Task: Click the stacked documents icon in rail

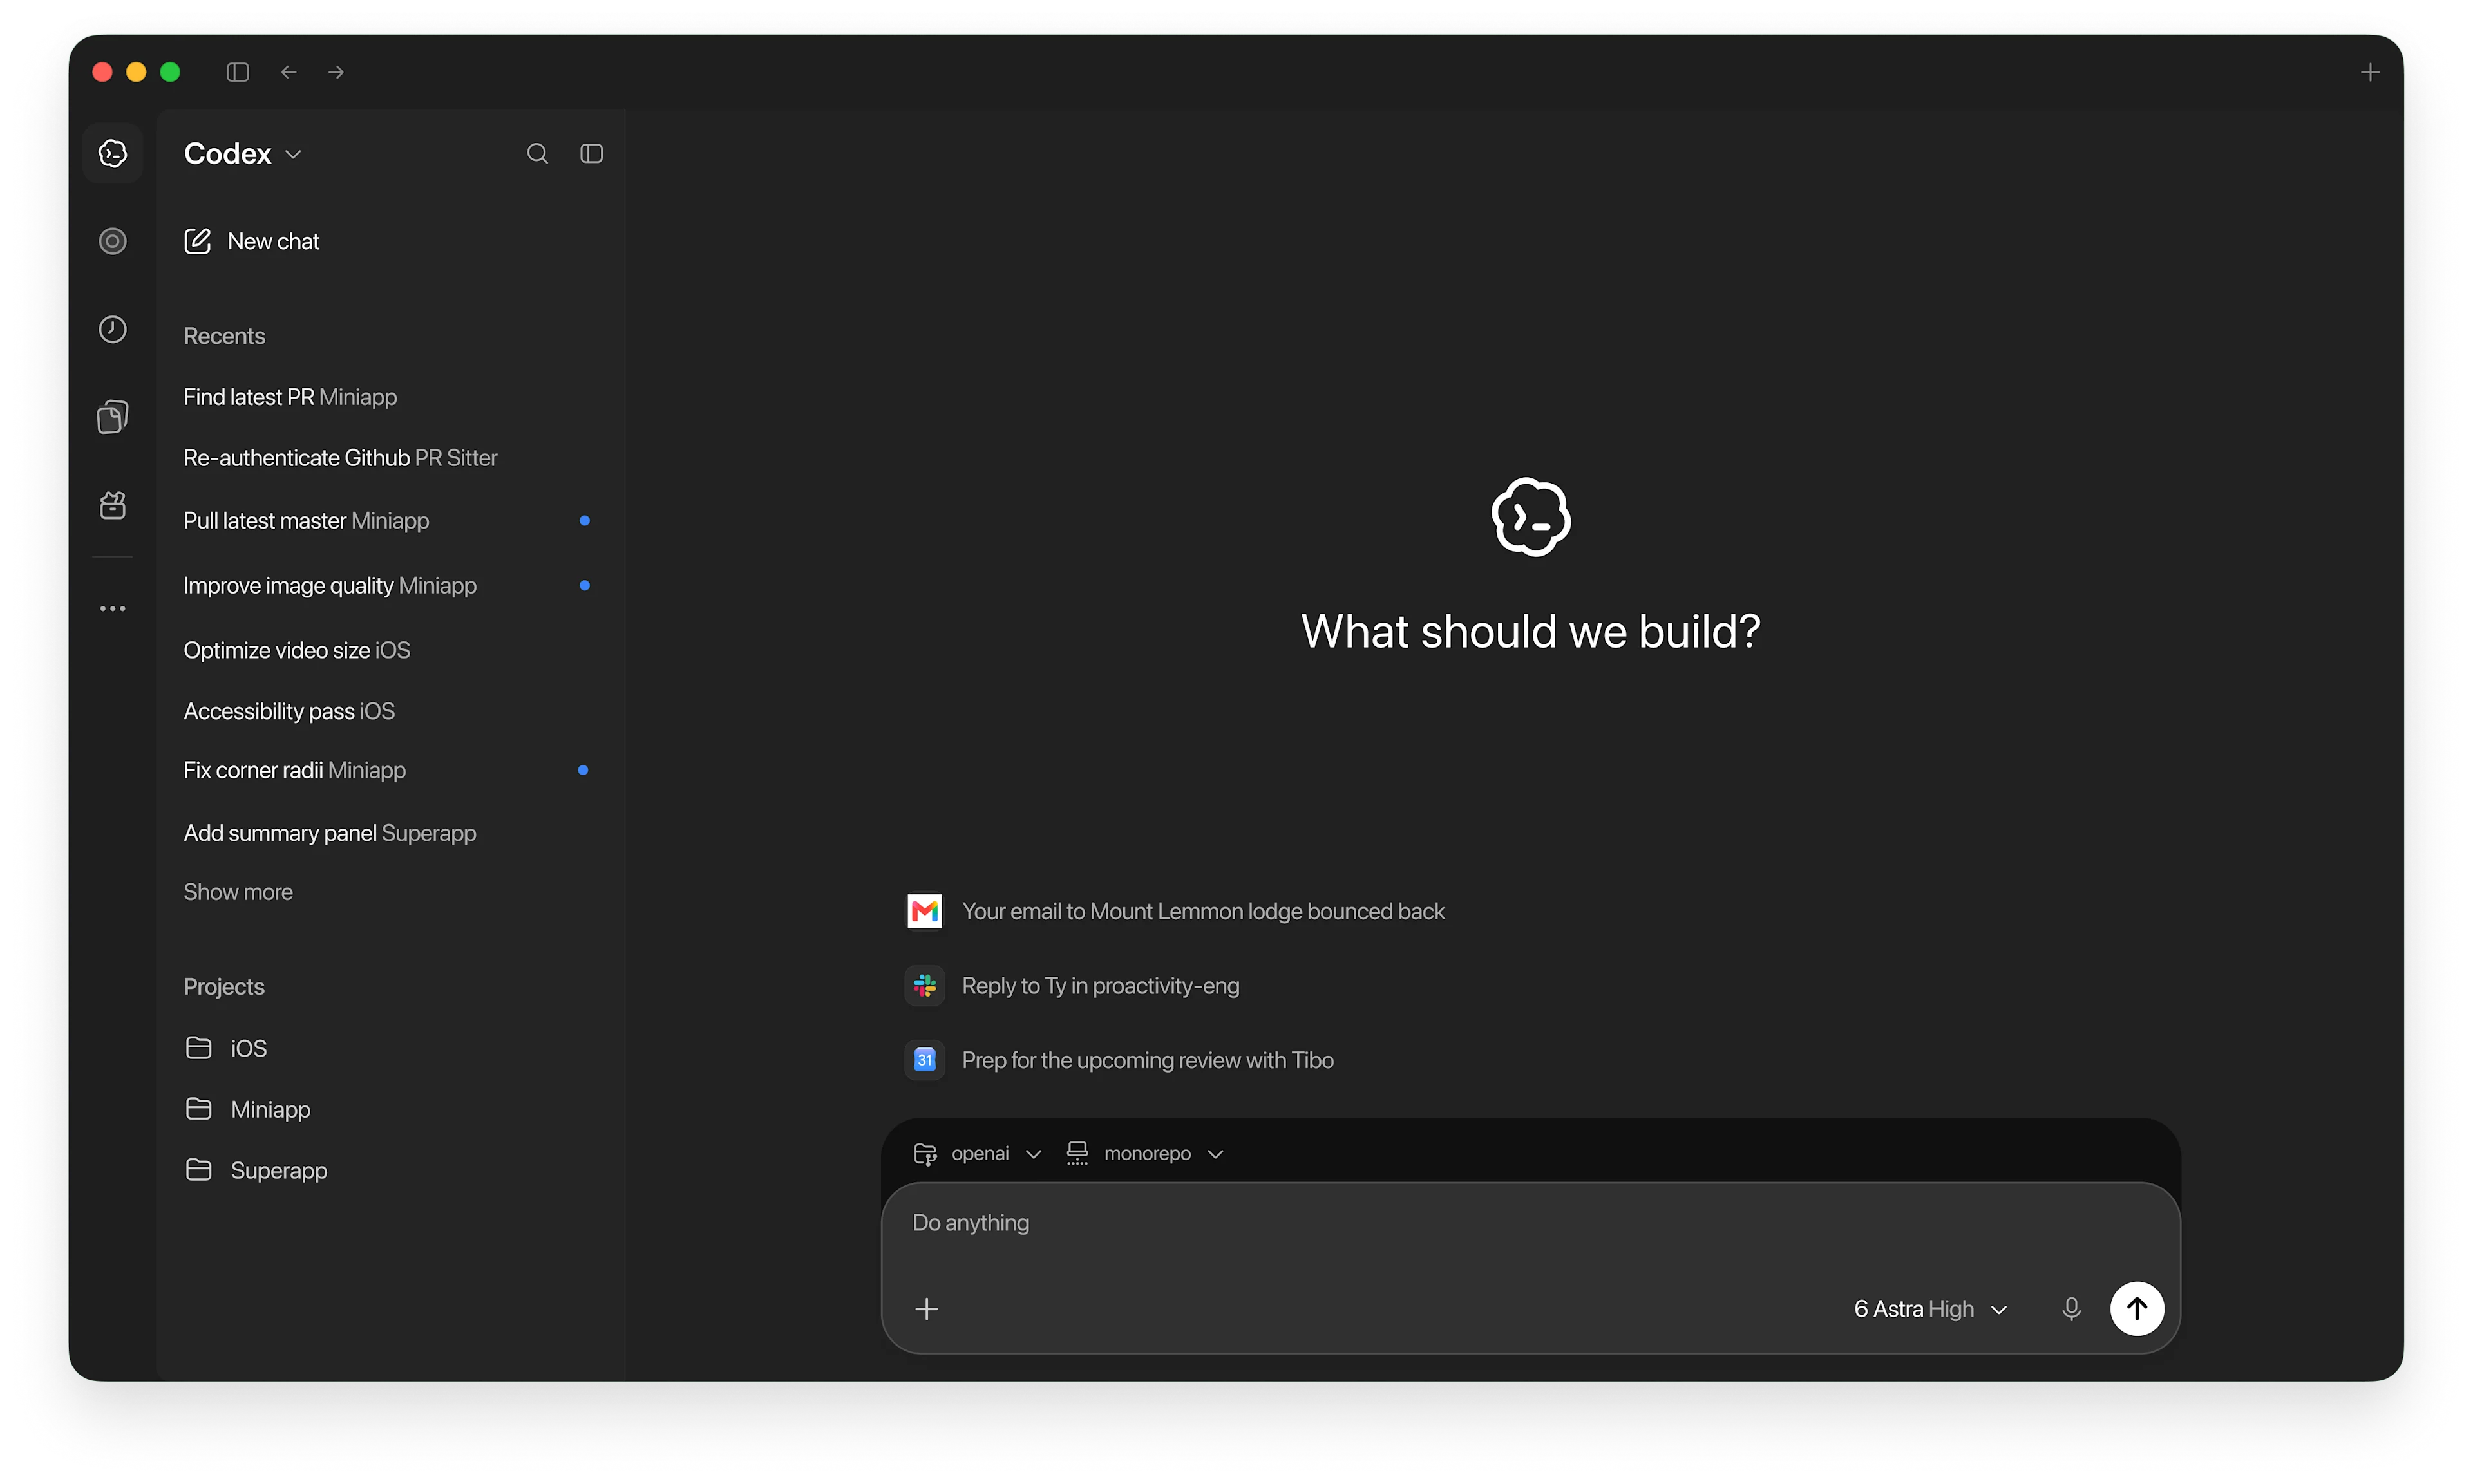Action: click(x=113, y=417)
